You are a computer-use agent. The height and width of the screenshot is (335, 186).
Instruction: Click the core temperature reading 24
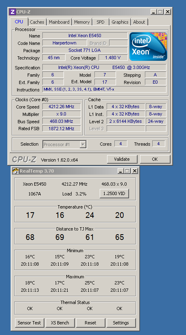point(90,215)
